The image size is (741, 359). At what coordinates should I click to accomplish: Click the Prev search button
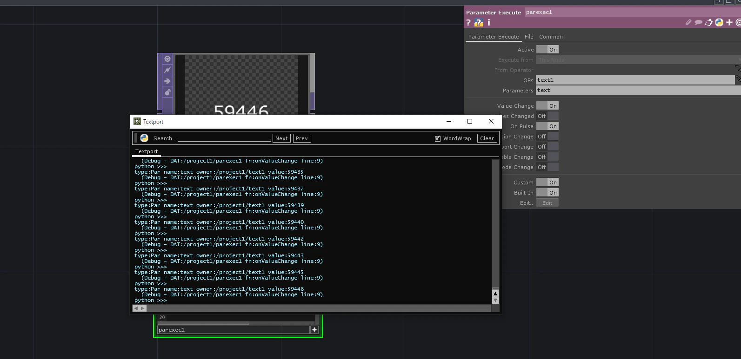tap(302, 138)
